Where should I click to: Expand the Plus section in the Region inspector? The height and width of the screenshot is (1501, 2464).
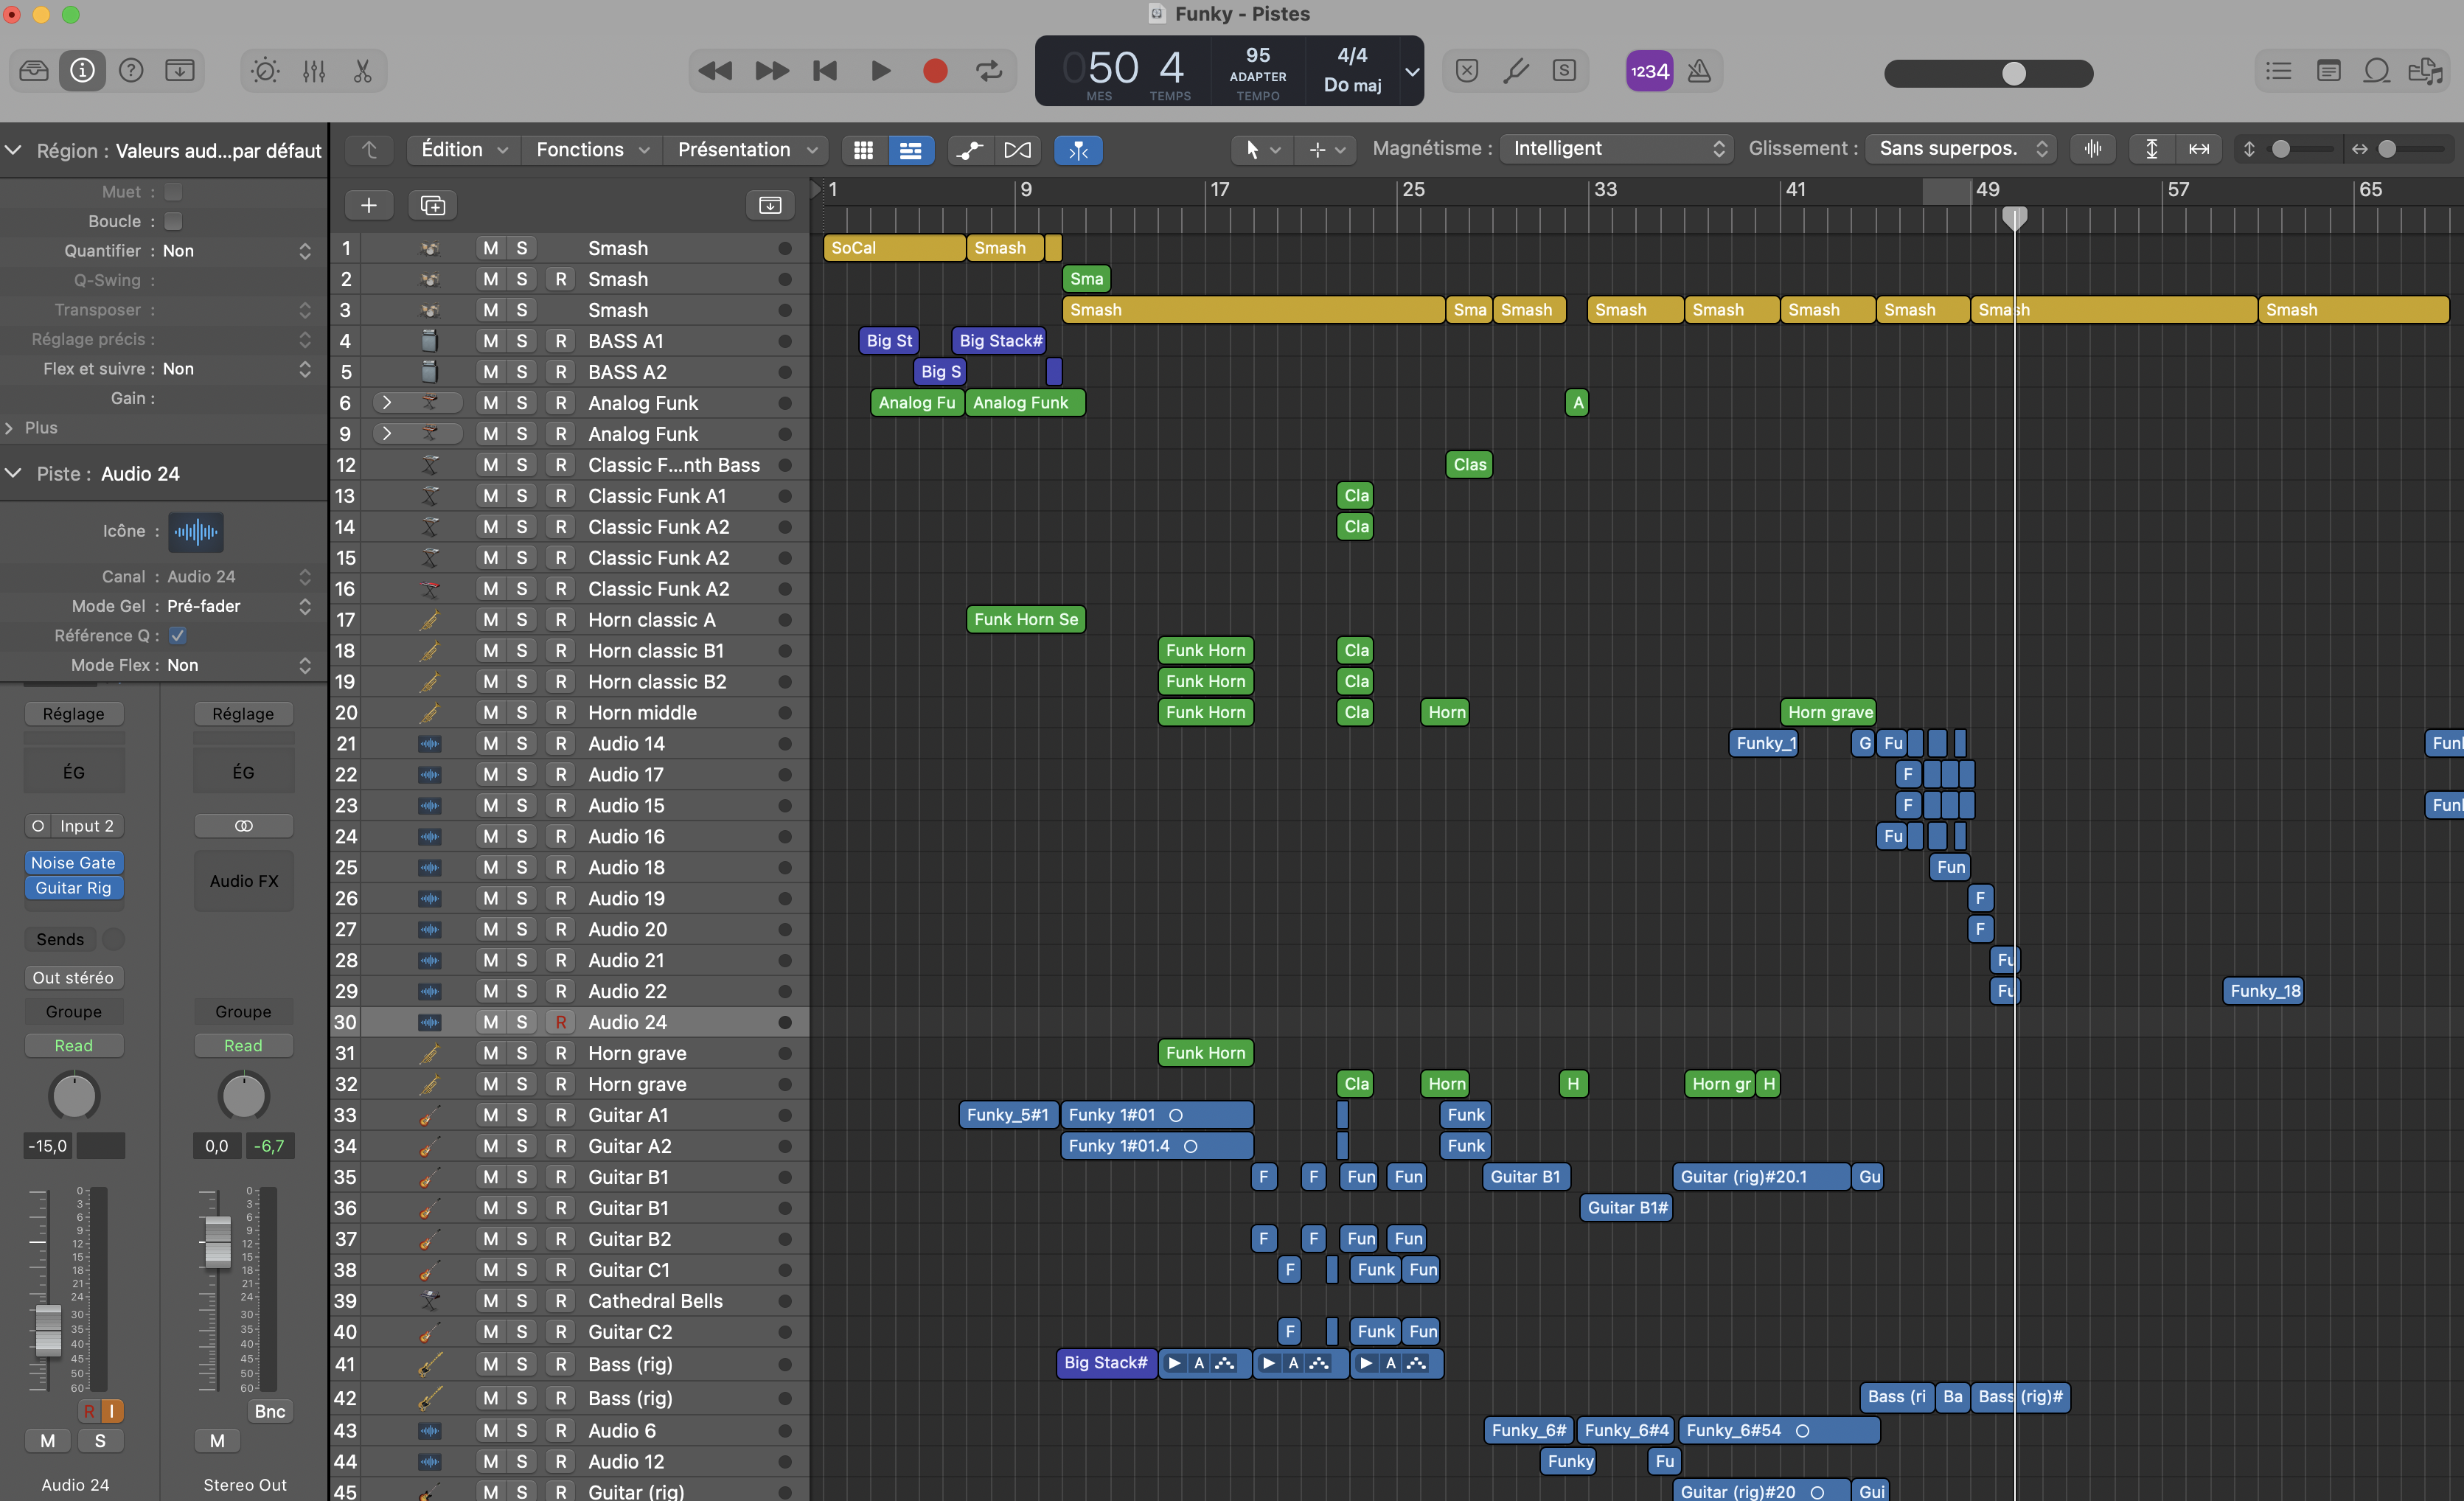tap(25, 427)
